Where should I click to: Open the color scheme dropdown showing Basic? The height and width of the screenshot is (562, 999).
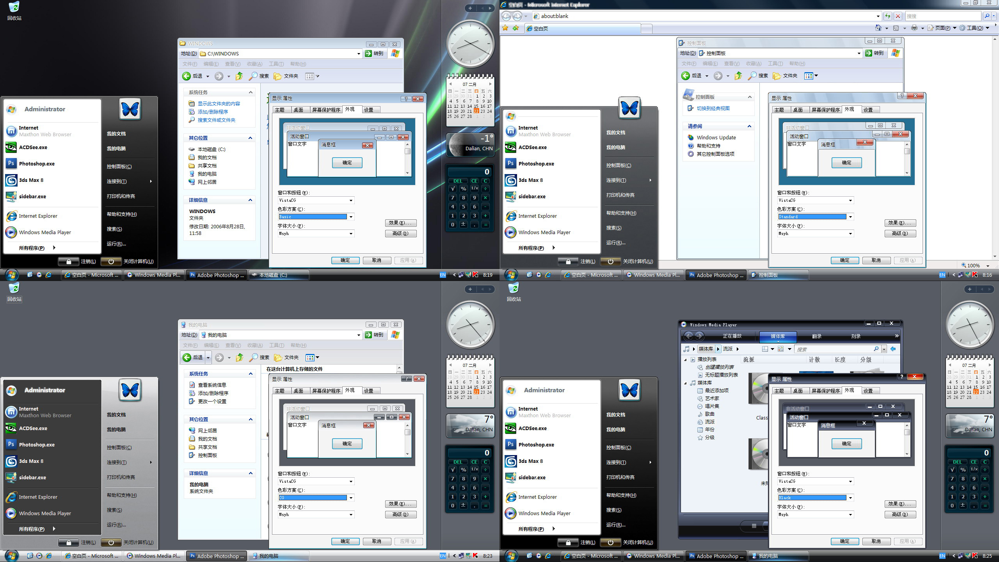click(x=351, y=217)
